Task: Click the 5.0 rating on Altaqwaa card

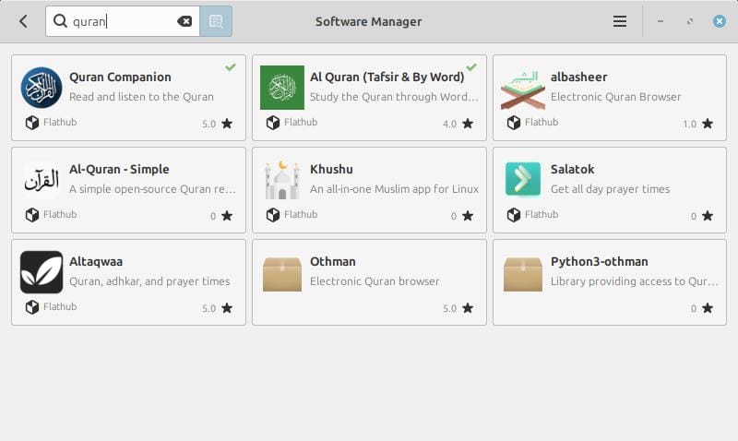Action: point(209,308)
